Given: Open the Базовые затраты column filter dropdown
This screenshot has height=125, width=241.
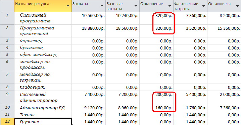Looking at the screenshot, I should point(136,6).
